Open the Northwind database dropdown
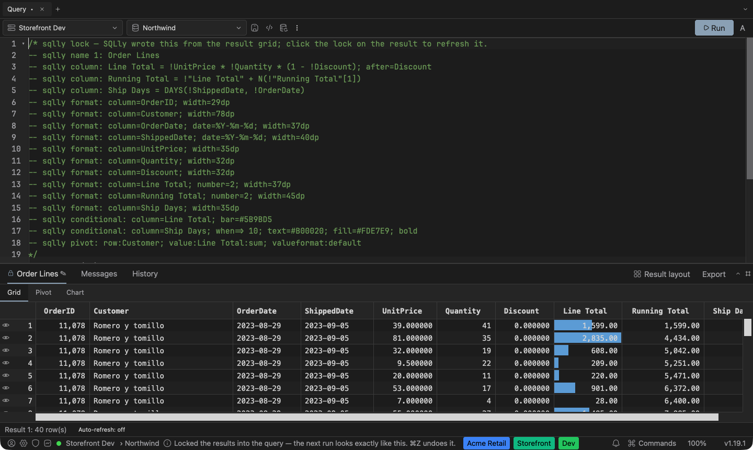 [187, 28]
